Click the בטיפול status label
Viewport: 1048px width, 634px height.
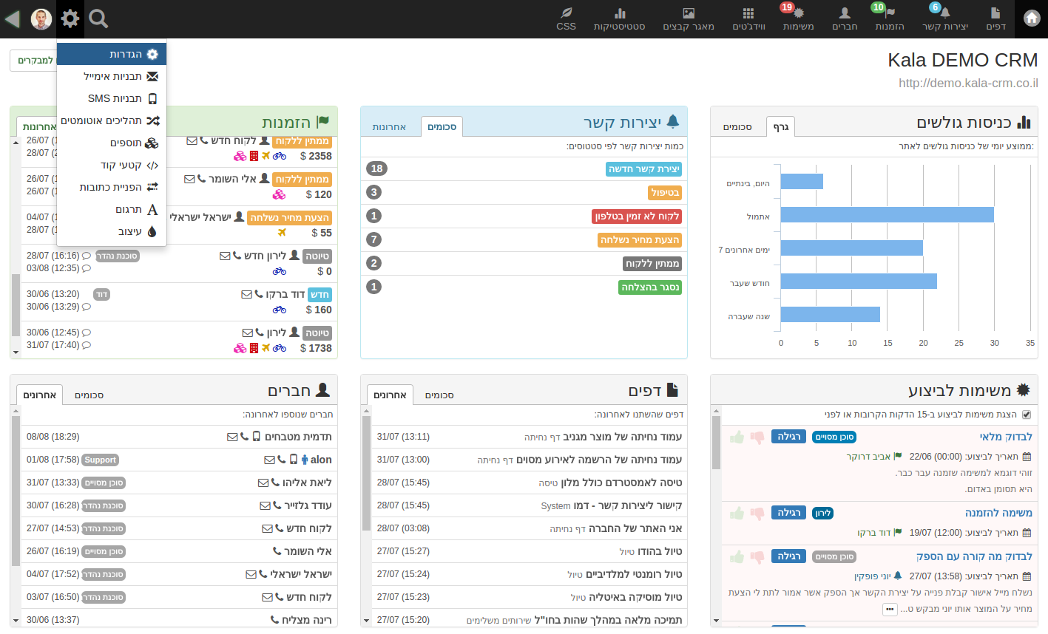point(664,193)
